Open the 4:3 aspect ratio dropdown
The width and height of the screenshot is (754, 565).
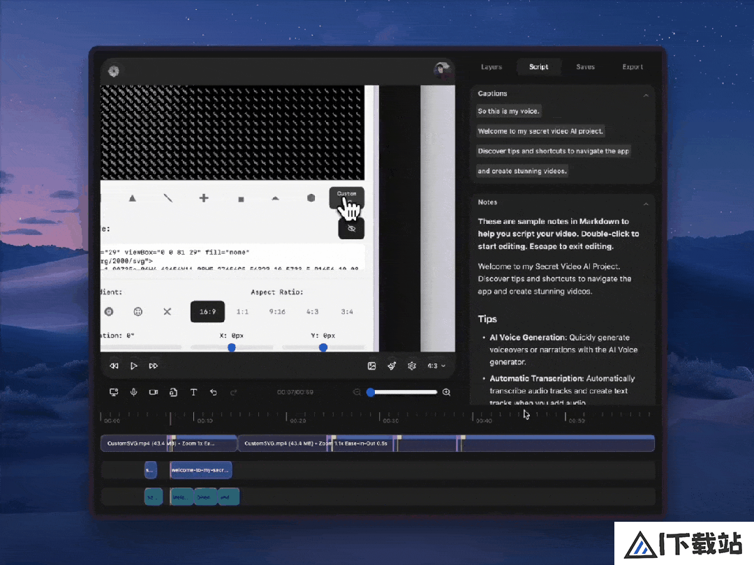[x=436, y=366]
